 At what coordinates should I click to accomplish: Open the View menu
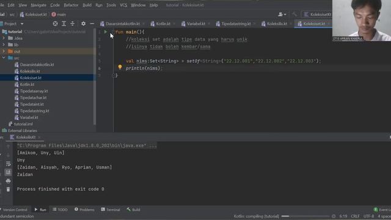point(23,5)
